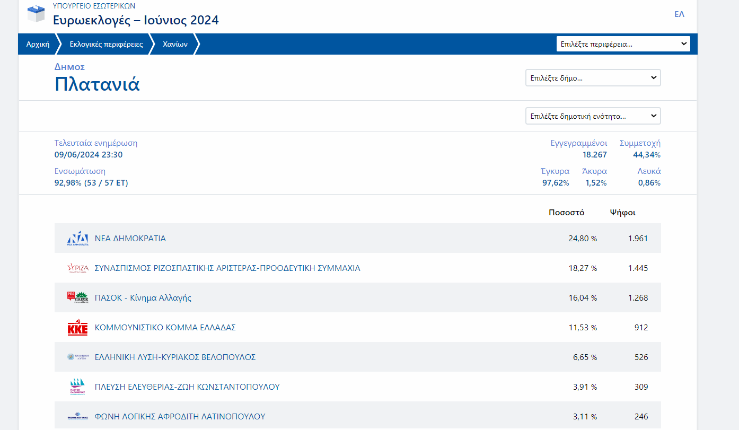
Task: Open the 'Επιλέξτε περιφέρεια' dropdown
Action: 623,44
